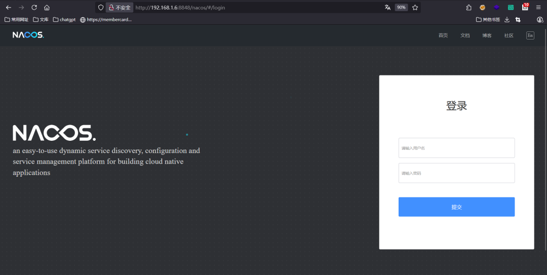Open the extension icon with the red 10 badge
The width and height of the screenshot is (547, 275).
click(x=525, y=7)
